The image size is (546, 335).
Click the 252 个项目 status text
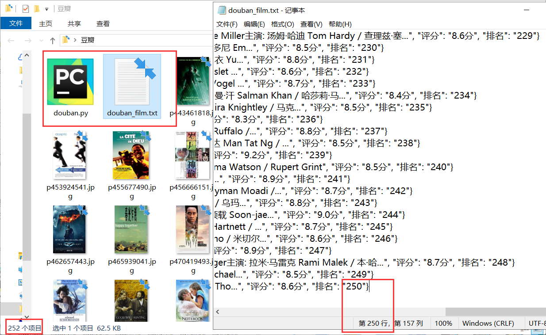(24, 328)
